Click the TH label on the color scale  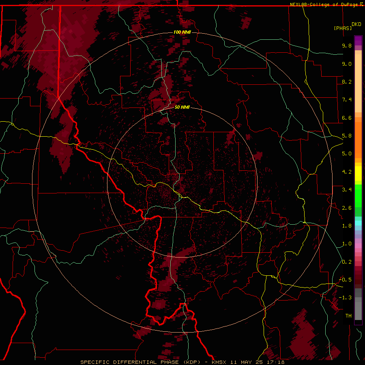pos(348,316)
